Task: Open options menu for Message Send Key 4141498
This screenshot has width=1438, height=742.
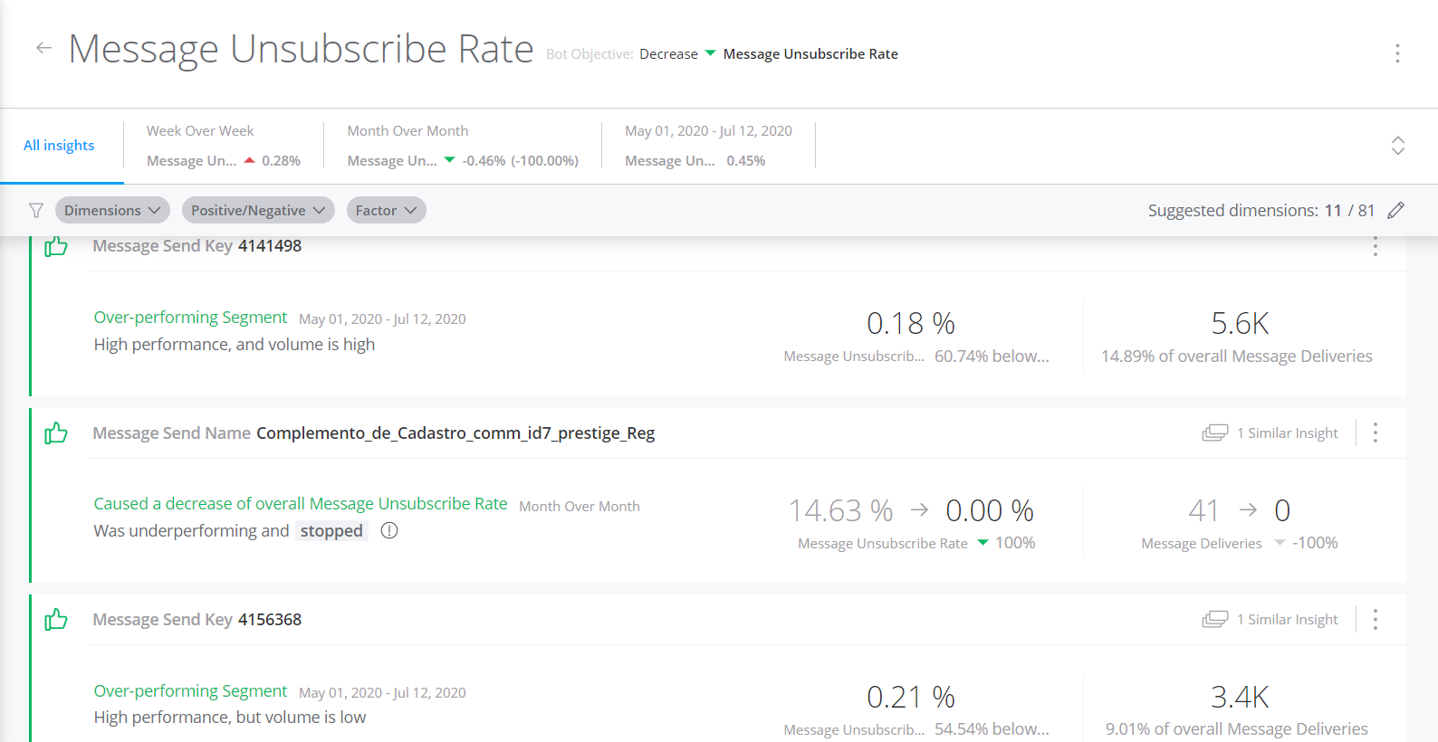Action: tap(1375, 246)
